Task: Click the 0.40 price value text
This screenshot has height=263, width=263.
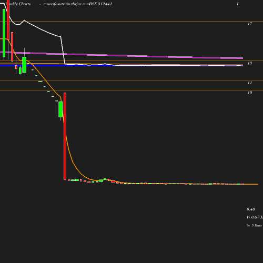Action: tap(251, 209)
